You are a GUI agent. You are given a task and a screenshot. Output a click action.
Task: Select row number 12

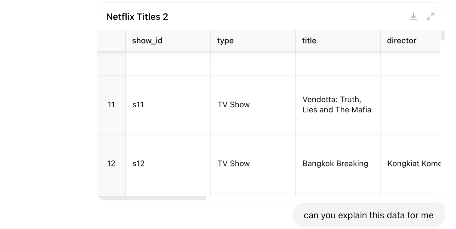coord(111,164)
